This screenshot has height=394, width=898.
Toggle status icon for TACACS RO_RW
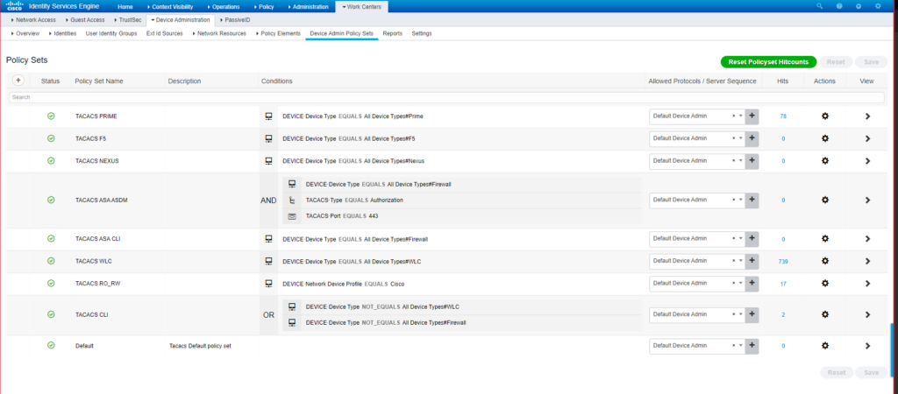point(51,284)
